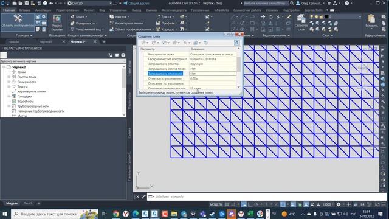Viewport: 389px width, 219px height.
Task: Select the Запрашивать описания parameter row
Action: pyautogui.click(x=165, y=74)
